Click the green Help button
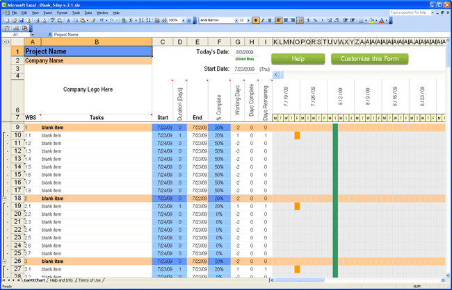The height and width of the screenshot is (290, 452). pos(298,59)
